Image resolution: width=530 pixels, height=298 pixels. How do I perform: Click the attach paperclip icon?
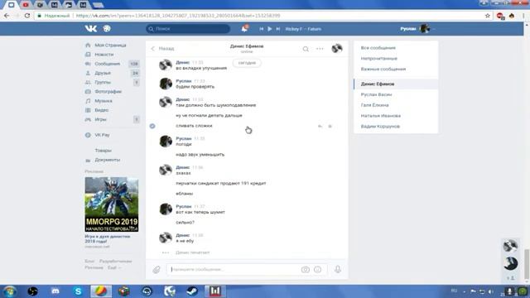coord(157,269)
